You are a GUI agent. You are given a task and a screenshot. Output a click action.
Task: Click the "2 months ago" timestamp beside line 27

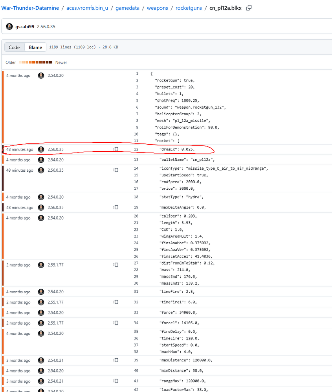click(18, 265)
